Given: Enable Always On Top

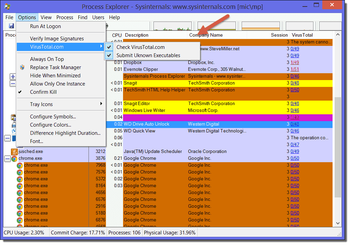Looking at the screenshot, I should [x=61, y=59].
